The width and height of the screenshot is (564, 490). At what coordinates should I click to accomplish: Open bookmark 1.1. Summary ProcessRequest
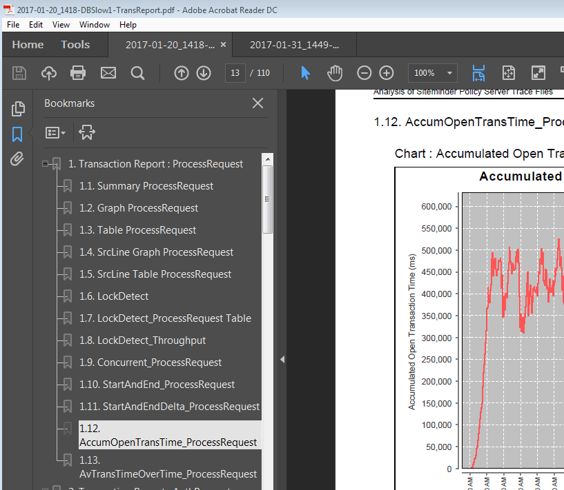click(x=146, y=186)
